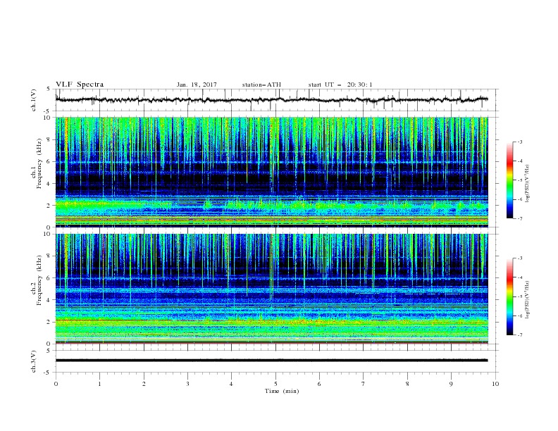Click the 'station=ATH' header label

261,85
